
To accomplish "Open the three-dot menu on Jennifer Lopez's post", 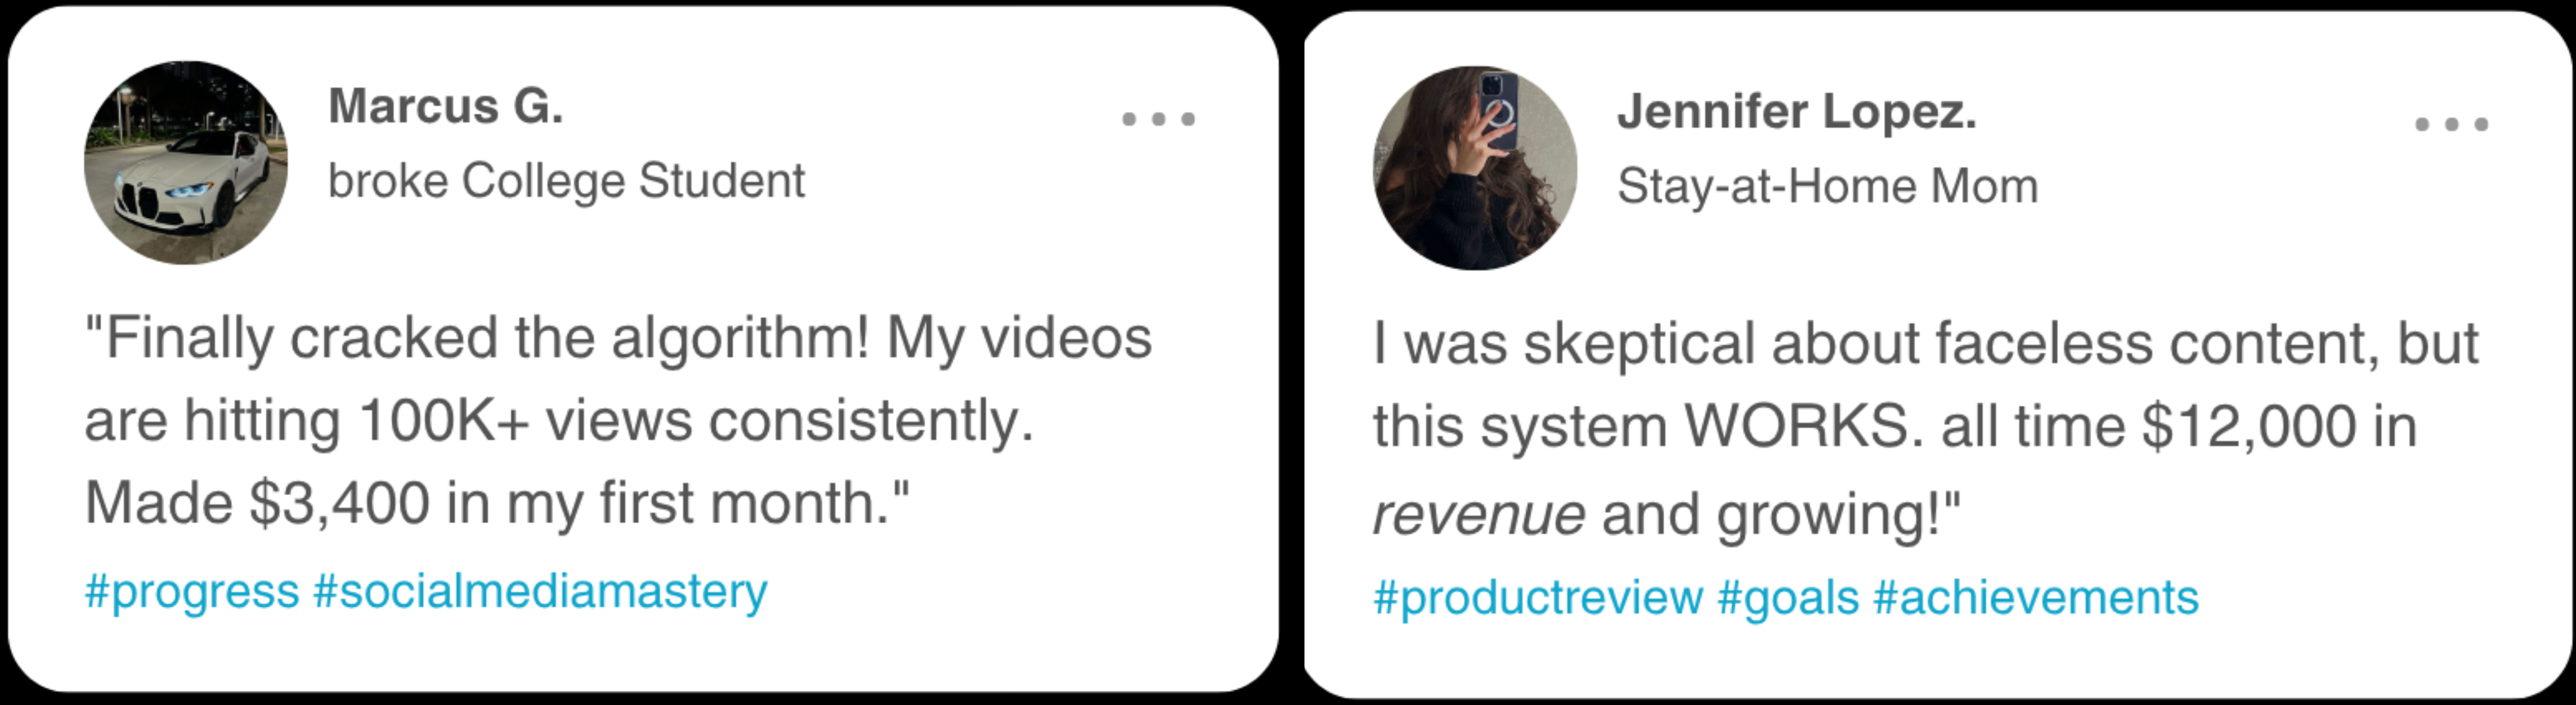I will [2451, 124].
